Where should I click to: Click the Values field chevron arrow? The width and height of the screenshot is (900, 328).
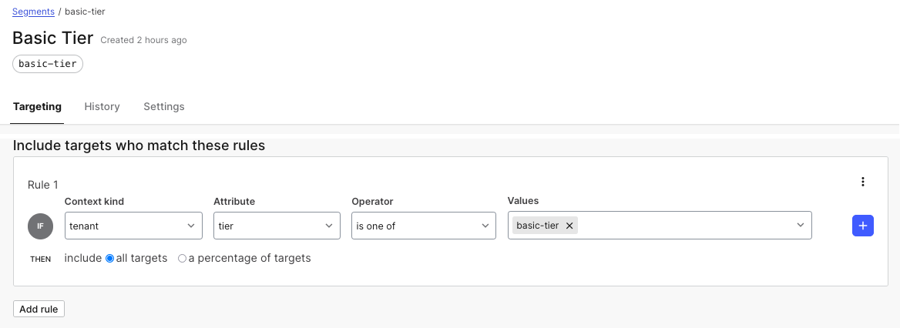pos(801,226)
